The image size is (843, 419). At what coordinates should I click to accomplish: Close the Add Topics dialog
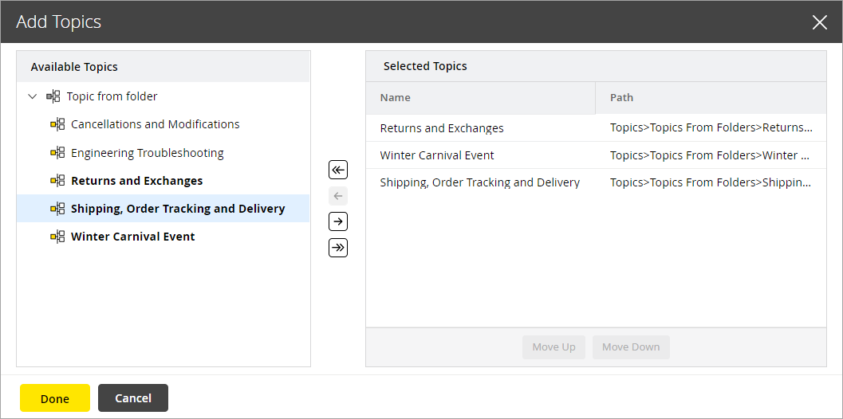coord(819,22)
